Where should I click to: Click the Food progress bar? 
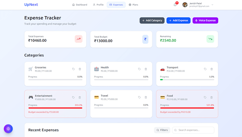tap(187, 108)
